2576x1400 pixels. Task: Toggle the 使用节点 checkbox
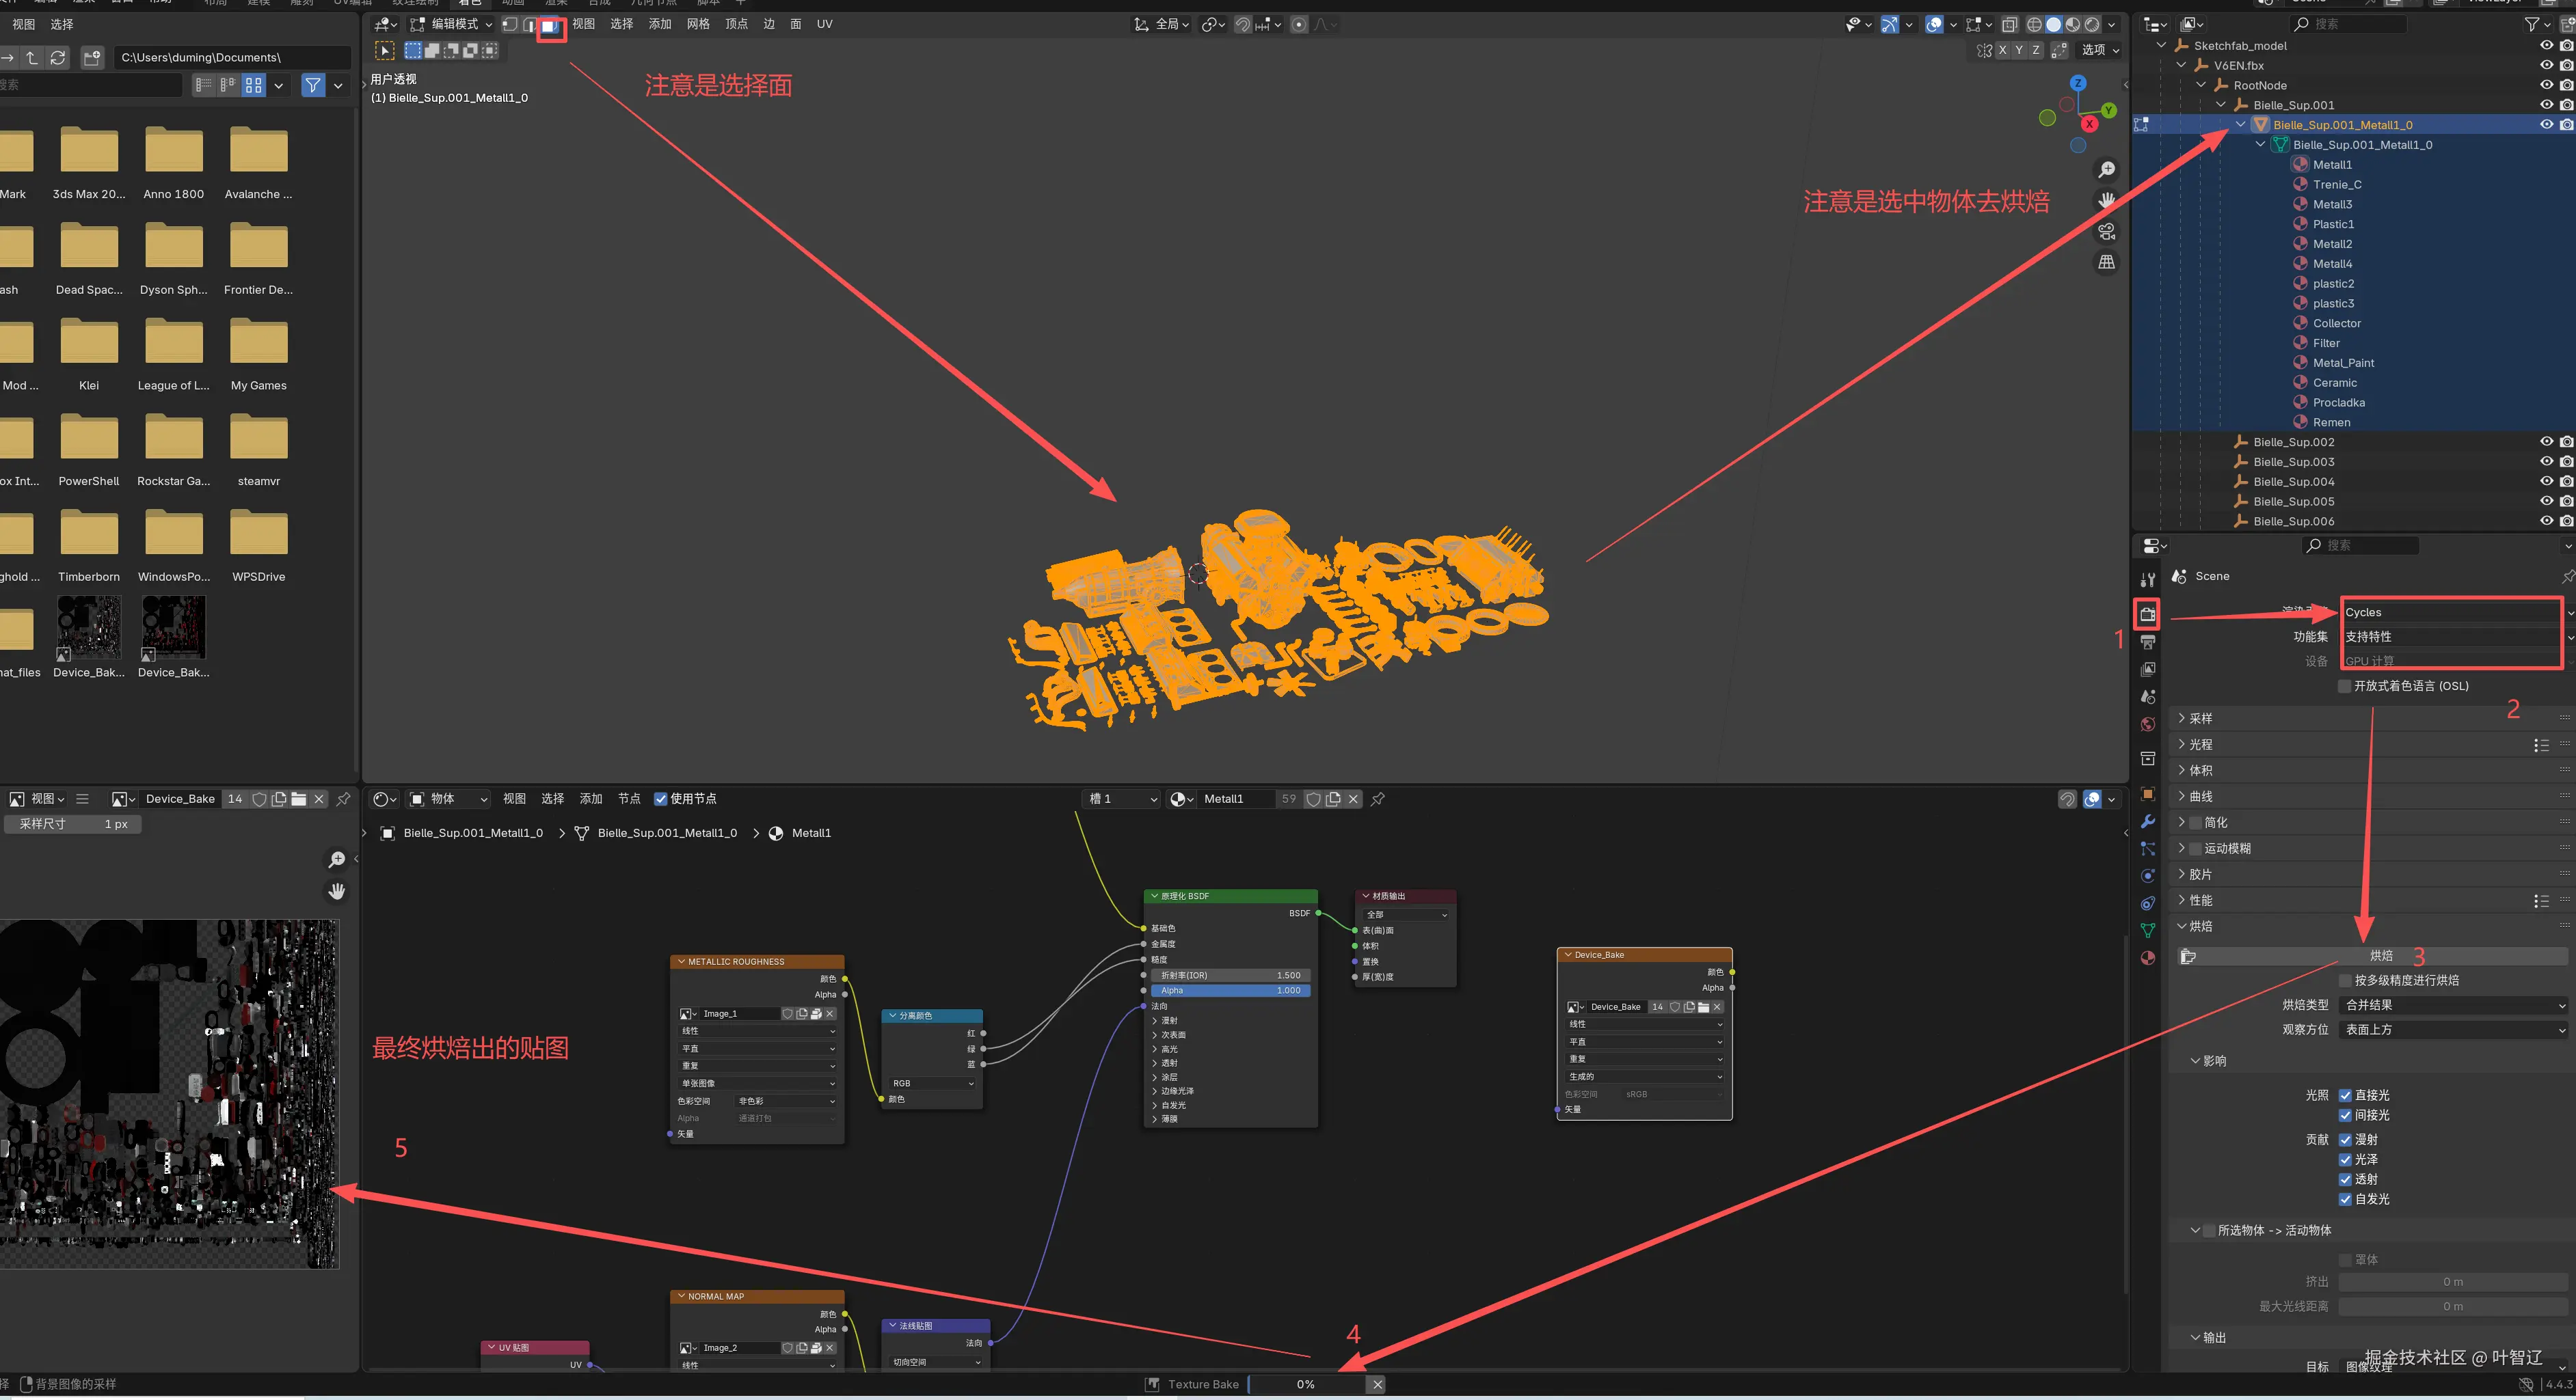click(660, 799)
